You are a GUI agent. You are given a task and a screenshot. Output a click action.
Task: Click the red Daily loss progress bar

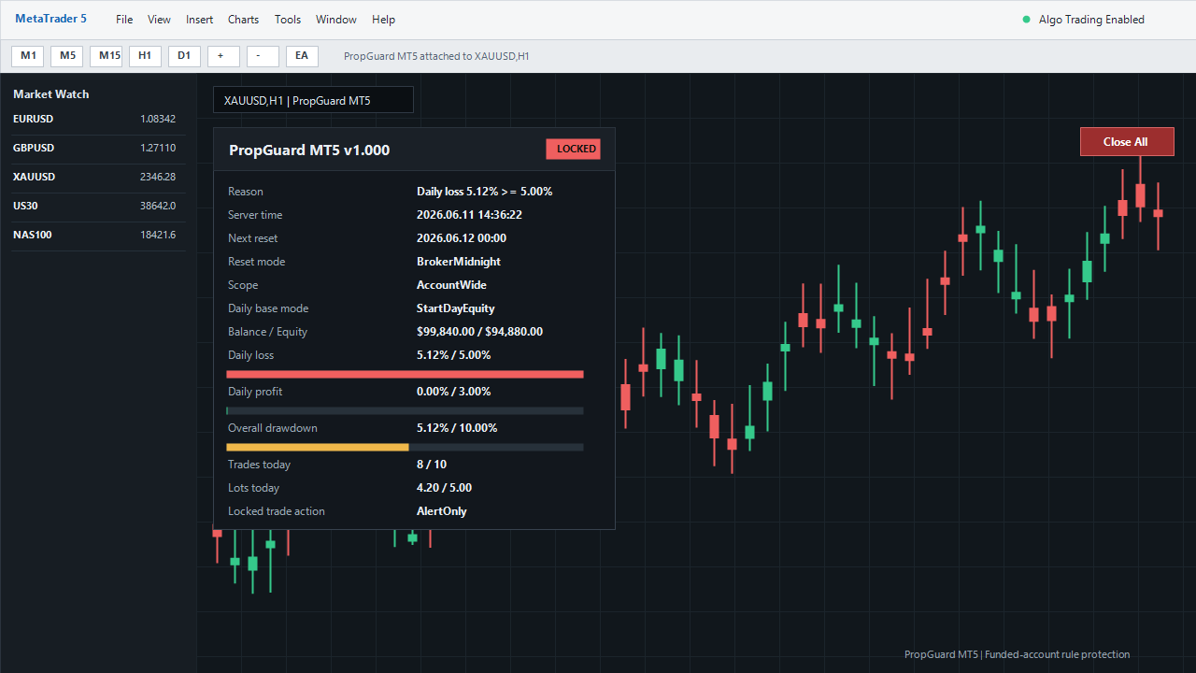tap(406, 375)
